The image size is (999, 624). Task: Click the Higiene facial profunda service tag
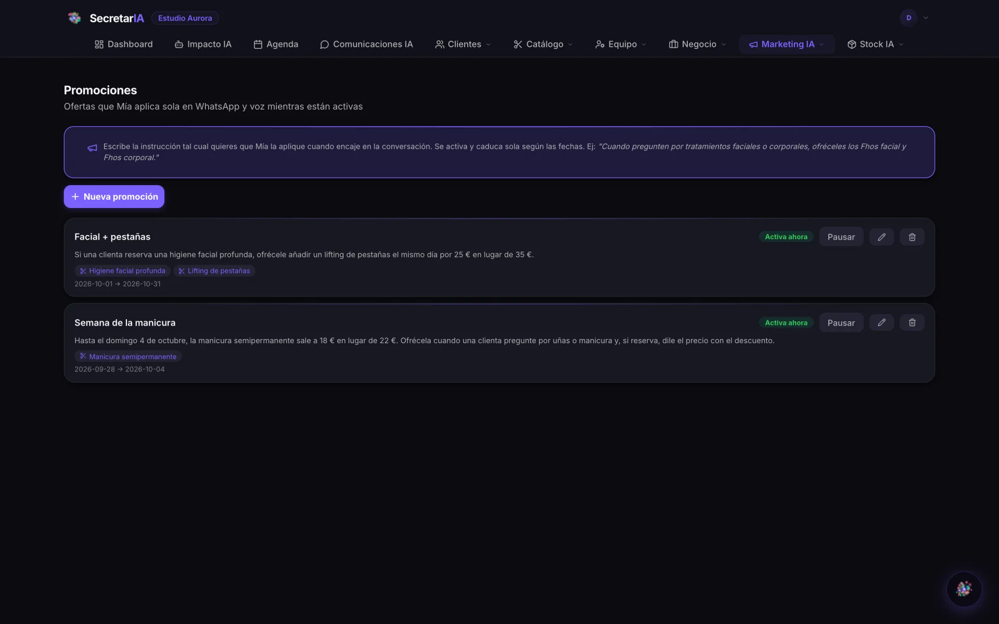click(122, 271)
